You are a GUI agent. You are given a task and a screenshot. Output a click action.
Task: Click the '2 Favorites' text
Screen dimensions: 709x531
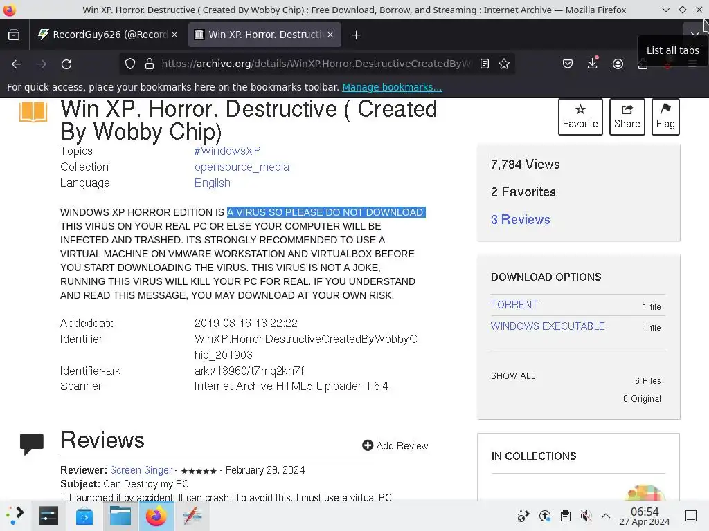523,192
